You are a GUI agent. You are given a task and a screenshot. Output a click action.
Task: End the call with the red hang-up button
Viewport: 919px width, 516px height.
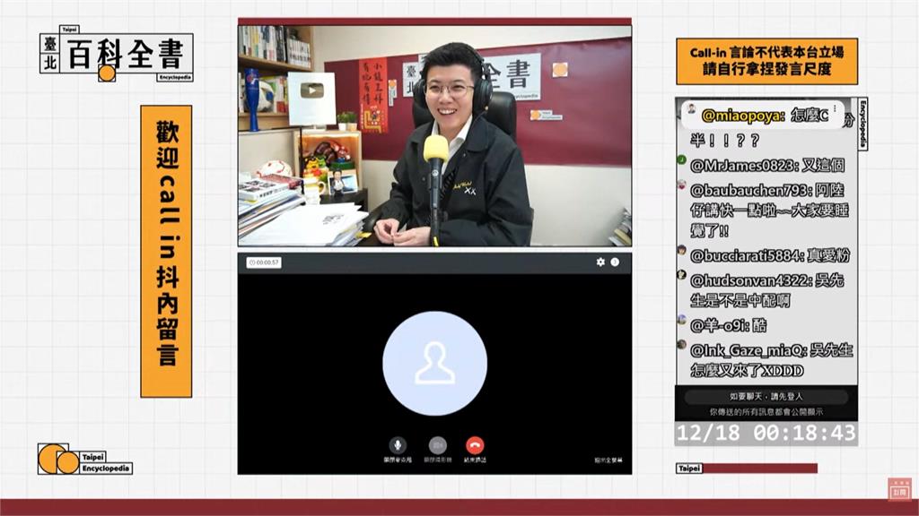click(x=475, y=444)
